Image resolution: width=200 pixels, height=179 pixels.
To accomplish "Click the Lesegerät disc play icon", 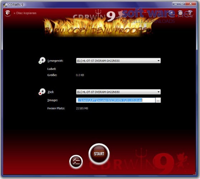I will (x=42, y=61).
